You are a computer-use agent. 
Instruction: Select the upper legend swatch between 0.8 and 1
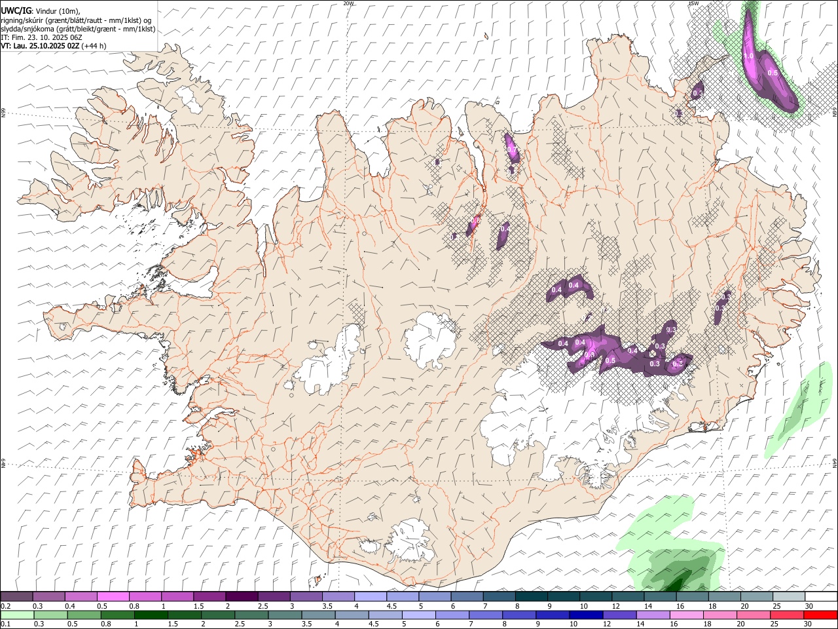point(145,596)
